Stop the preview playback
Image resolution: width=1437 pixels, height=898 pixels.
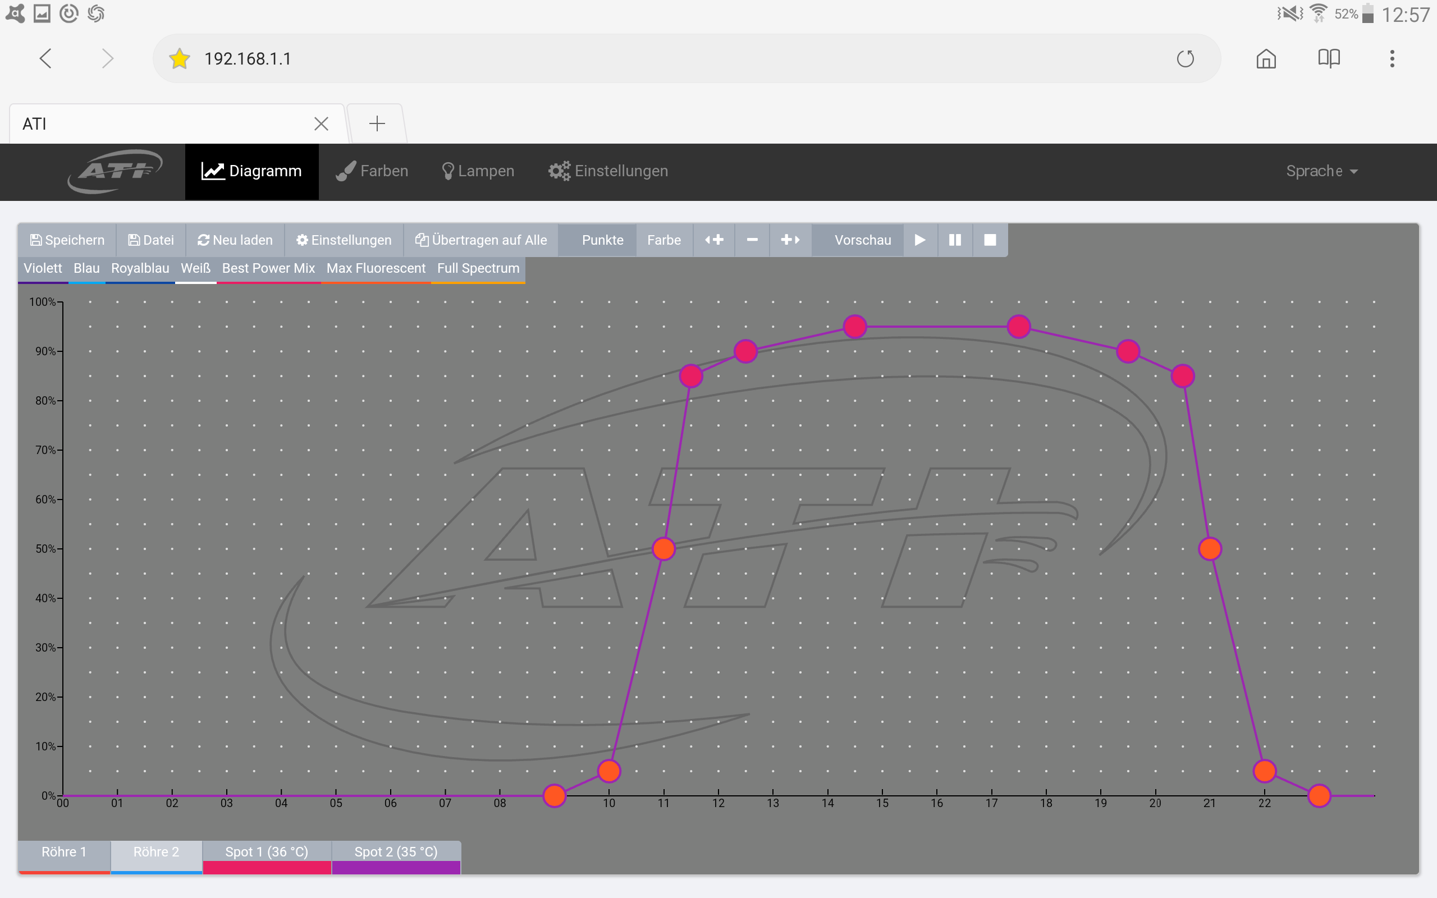[990, 240]
